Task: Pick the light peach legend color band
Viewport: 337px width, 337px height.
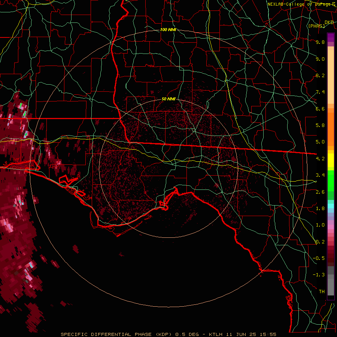Action: click(331, 78)
